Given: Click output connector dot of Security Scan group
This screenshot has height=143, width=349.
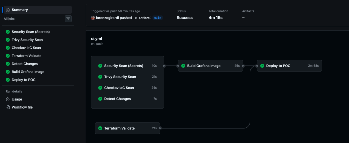Looking at the screenshot, I should coord(164,66).
